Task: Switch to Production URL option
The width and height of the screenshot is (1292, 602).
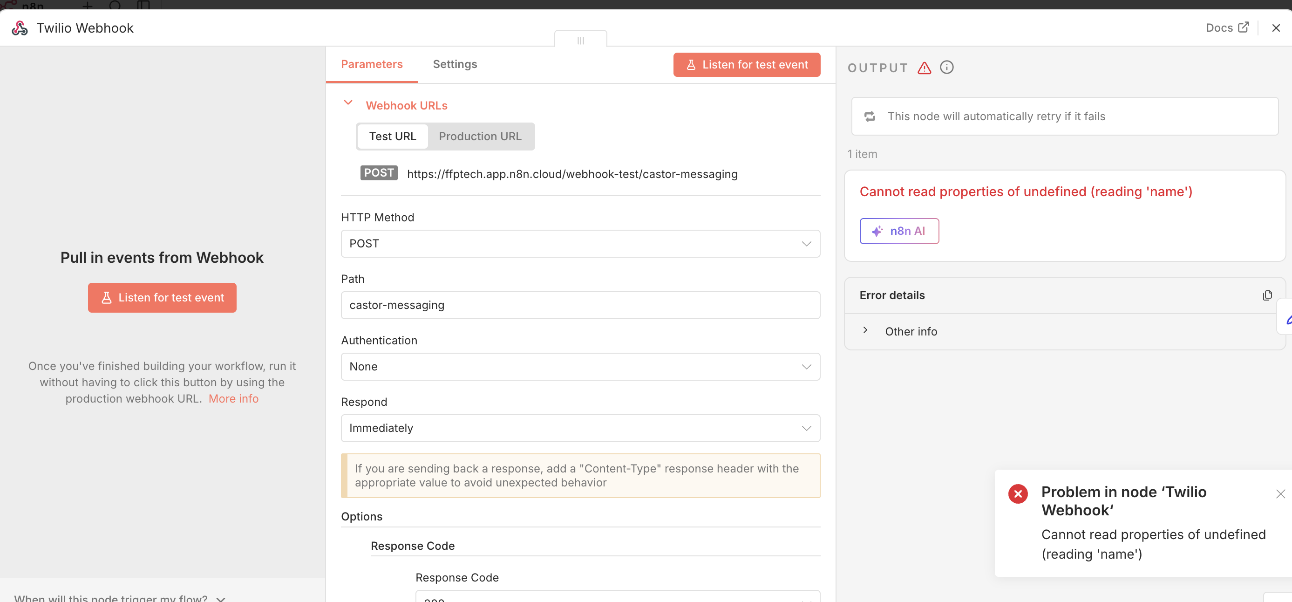Action: [480, 137]
